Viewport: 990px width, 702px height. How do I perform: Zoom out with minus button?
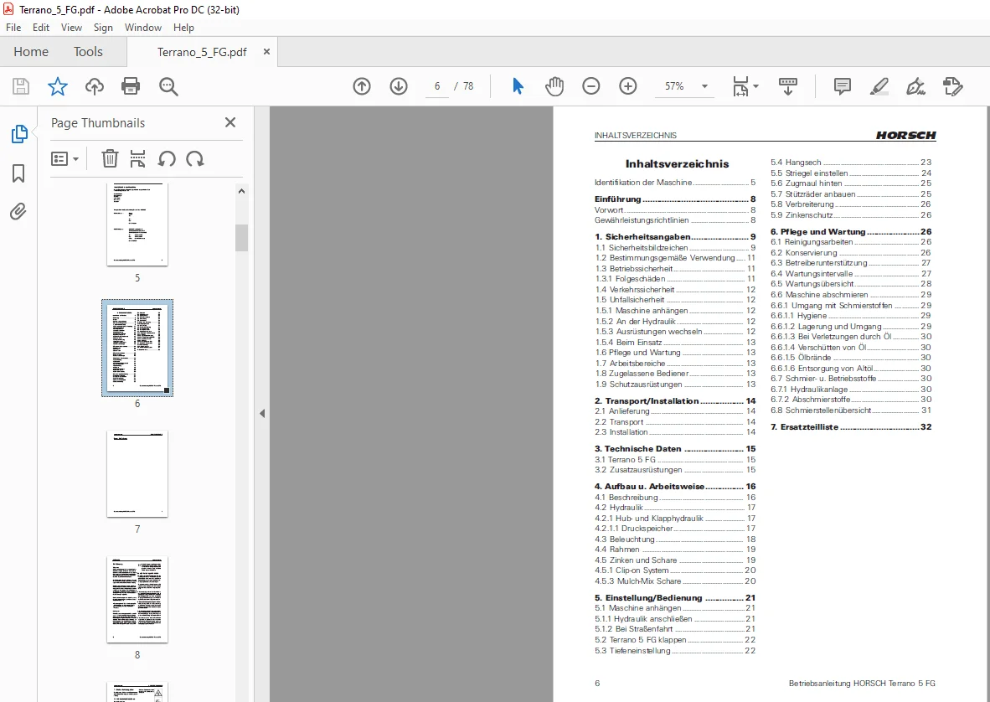click(x=591, y=86)
